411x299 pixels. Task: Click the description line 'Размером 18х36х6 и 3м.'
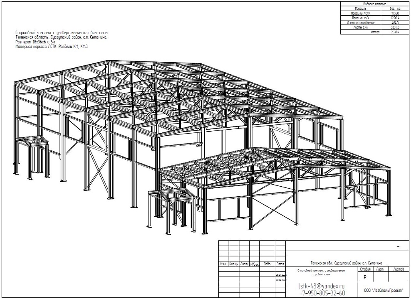(x=35, y=42)
